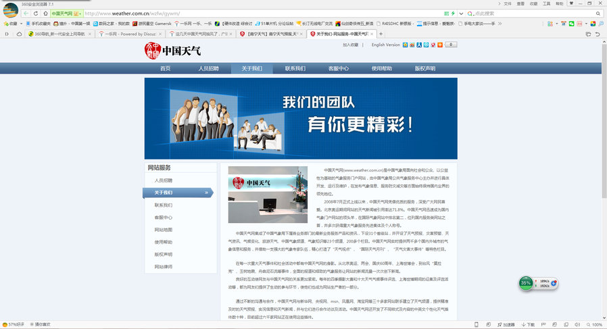Switch to the 360导航 tab

point(59,34)
